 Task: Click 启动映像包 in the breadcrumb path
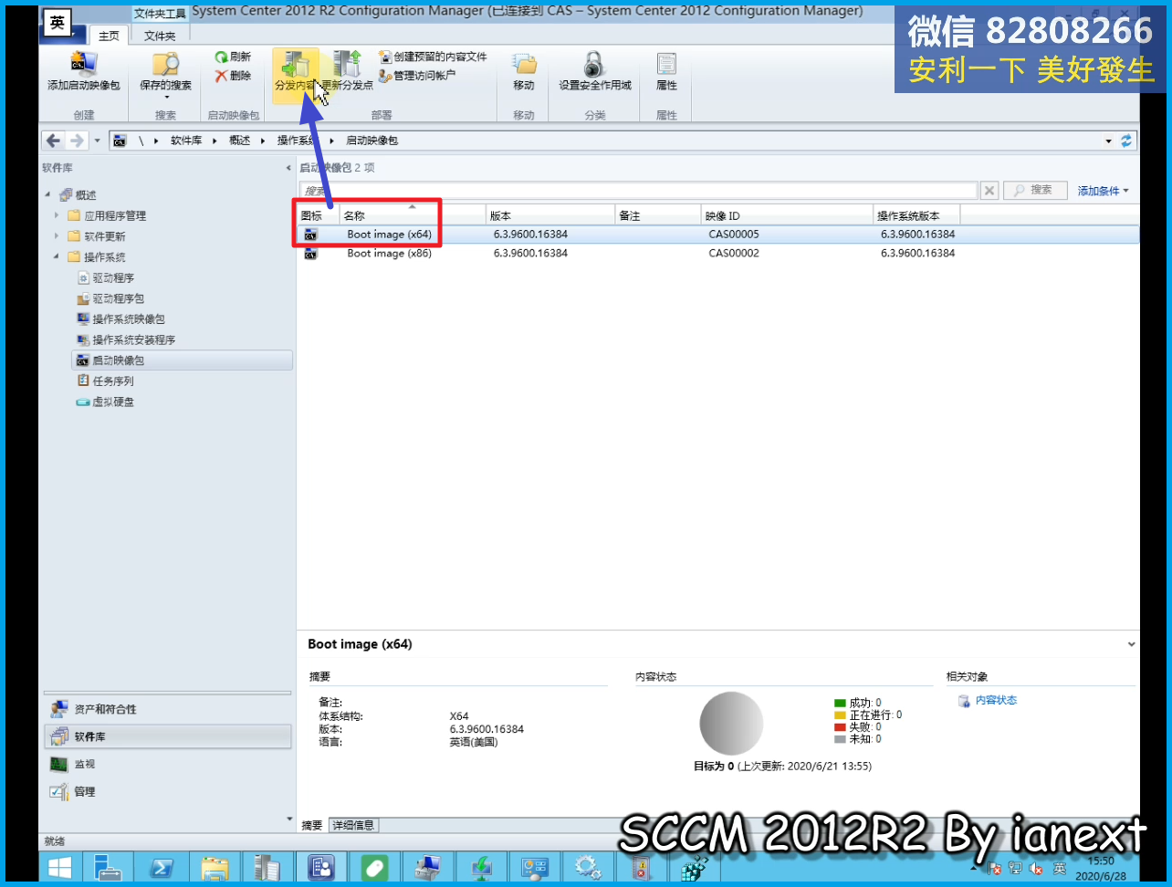pos(371,141)
